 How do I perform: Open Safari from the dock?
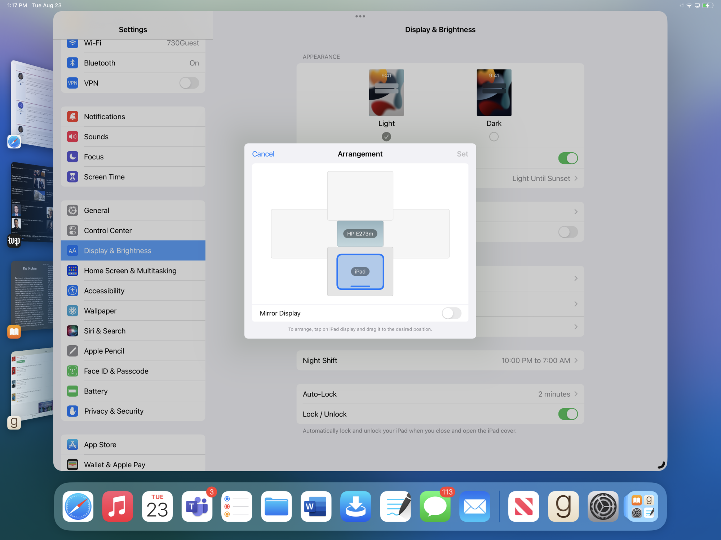(78, 507)
